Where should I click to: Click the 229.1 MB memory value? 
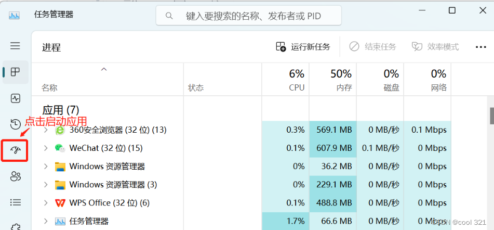(335, 185)
